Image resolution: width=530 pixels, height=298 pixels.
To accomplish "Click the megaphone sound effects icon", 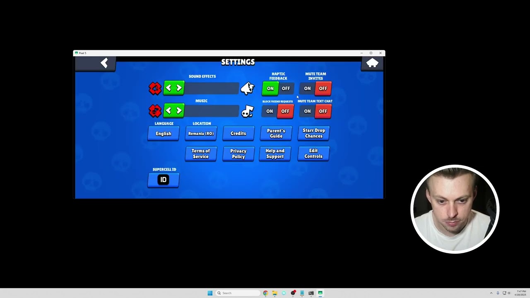I will 247,88.
